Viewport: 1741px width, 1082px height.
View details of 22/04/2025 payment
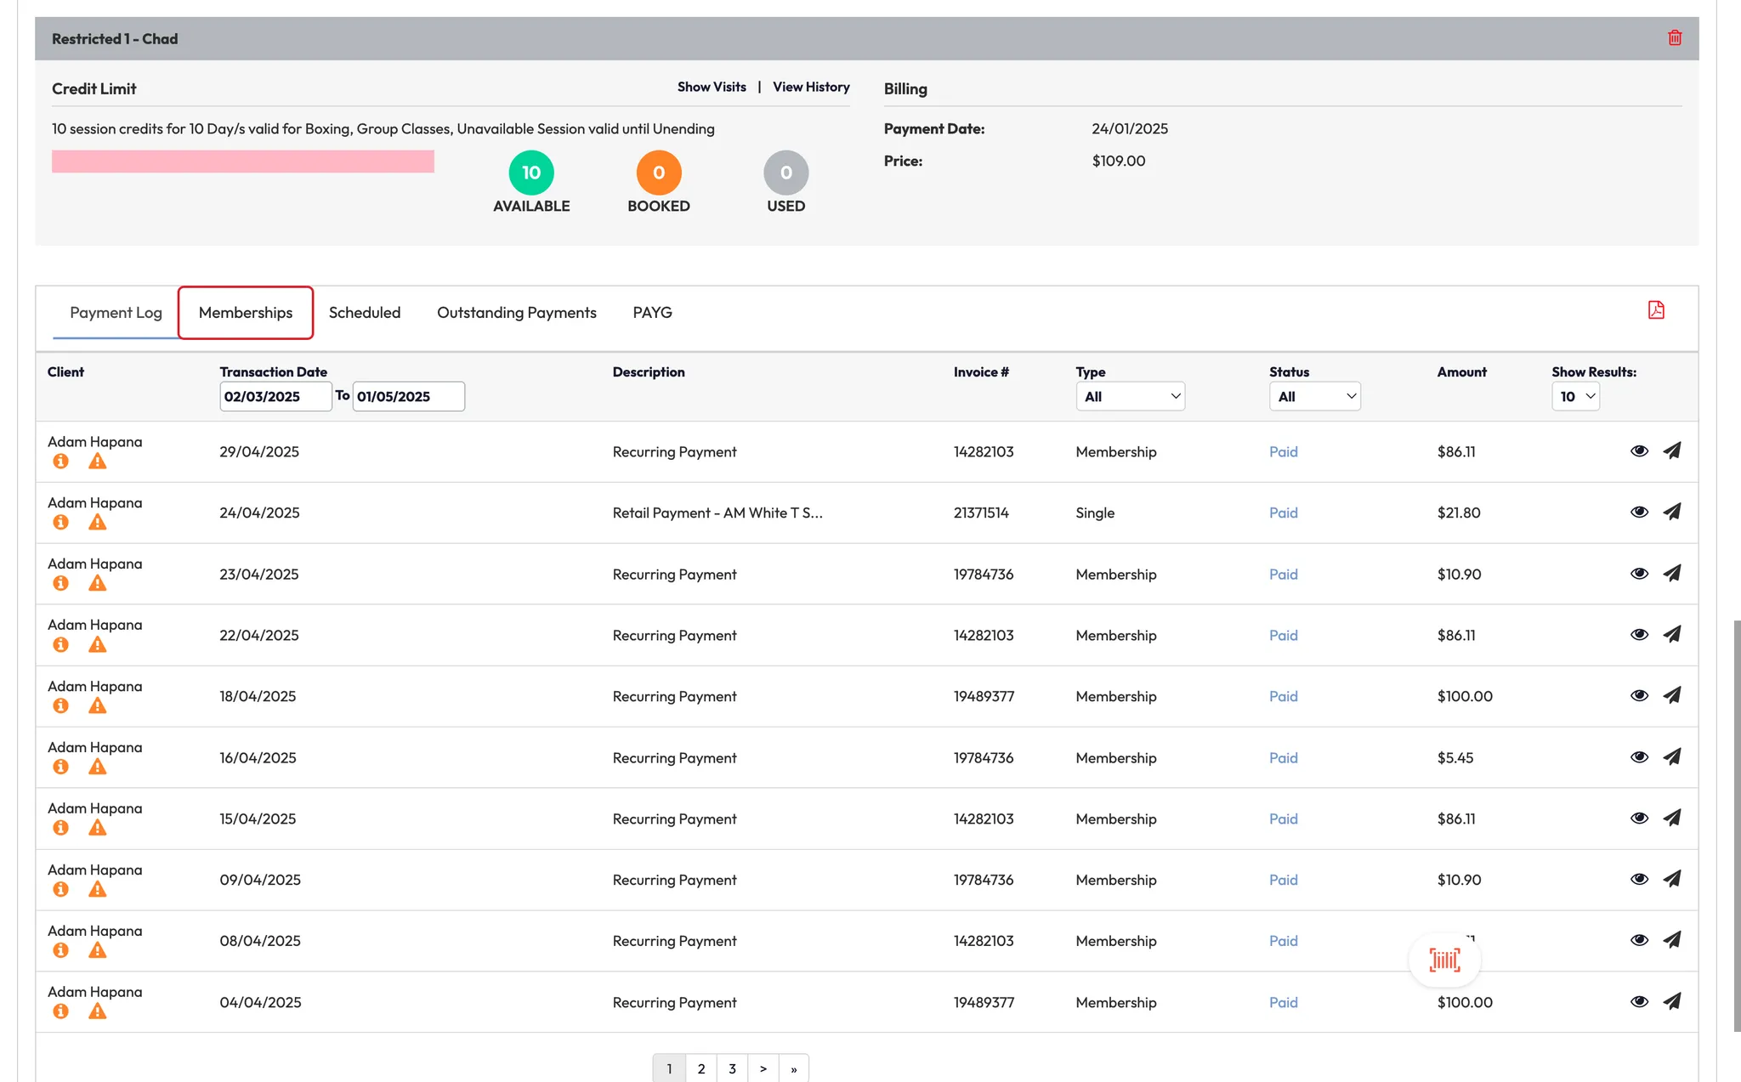pos(1639,634)
